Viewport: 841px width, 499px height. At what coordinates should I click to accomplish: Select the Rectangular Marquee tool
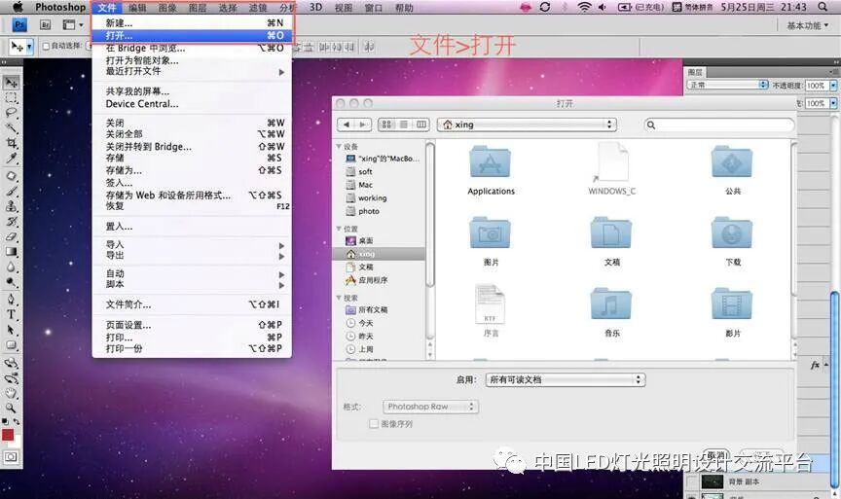12,97
